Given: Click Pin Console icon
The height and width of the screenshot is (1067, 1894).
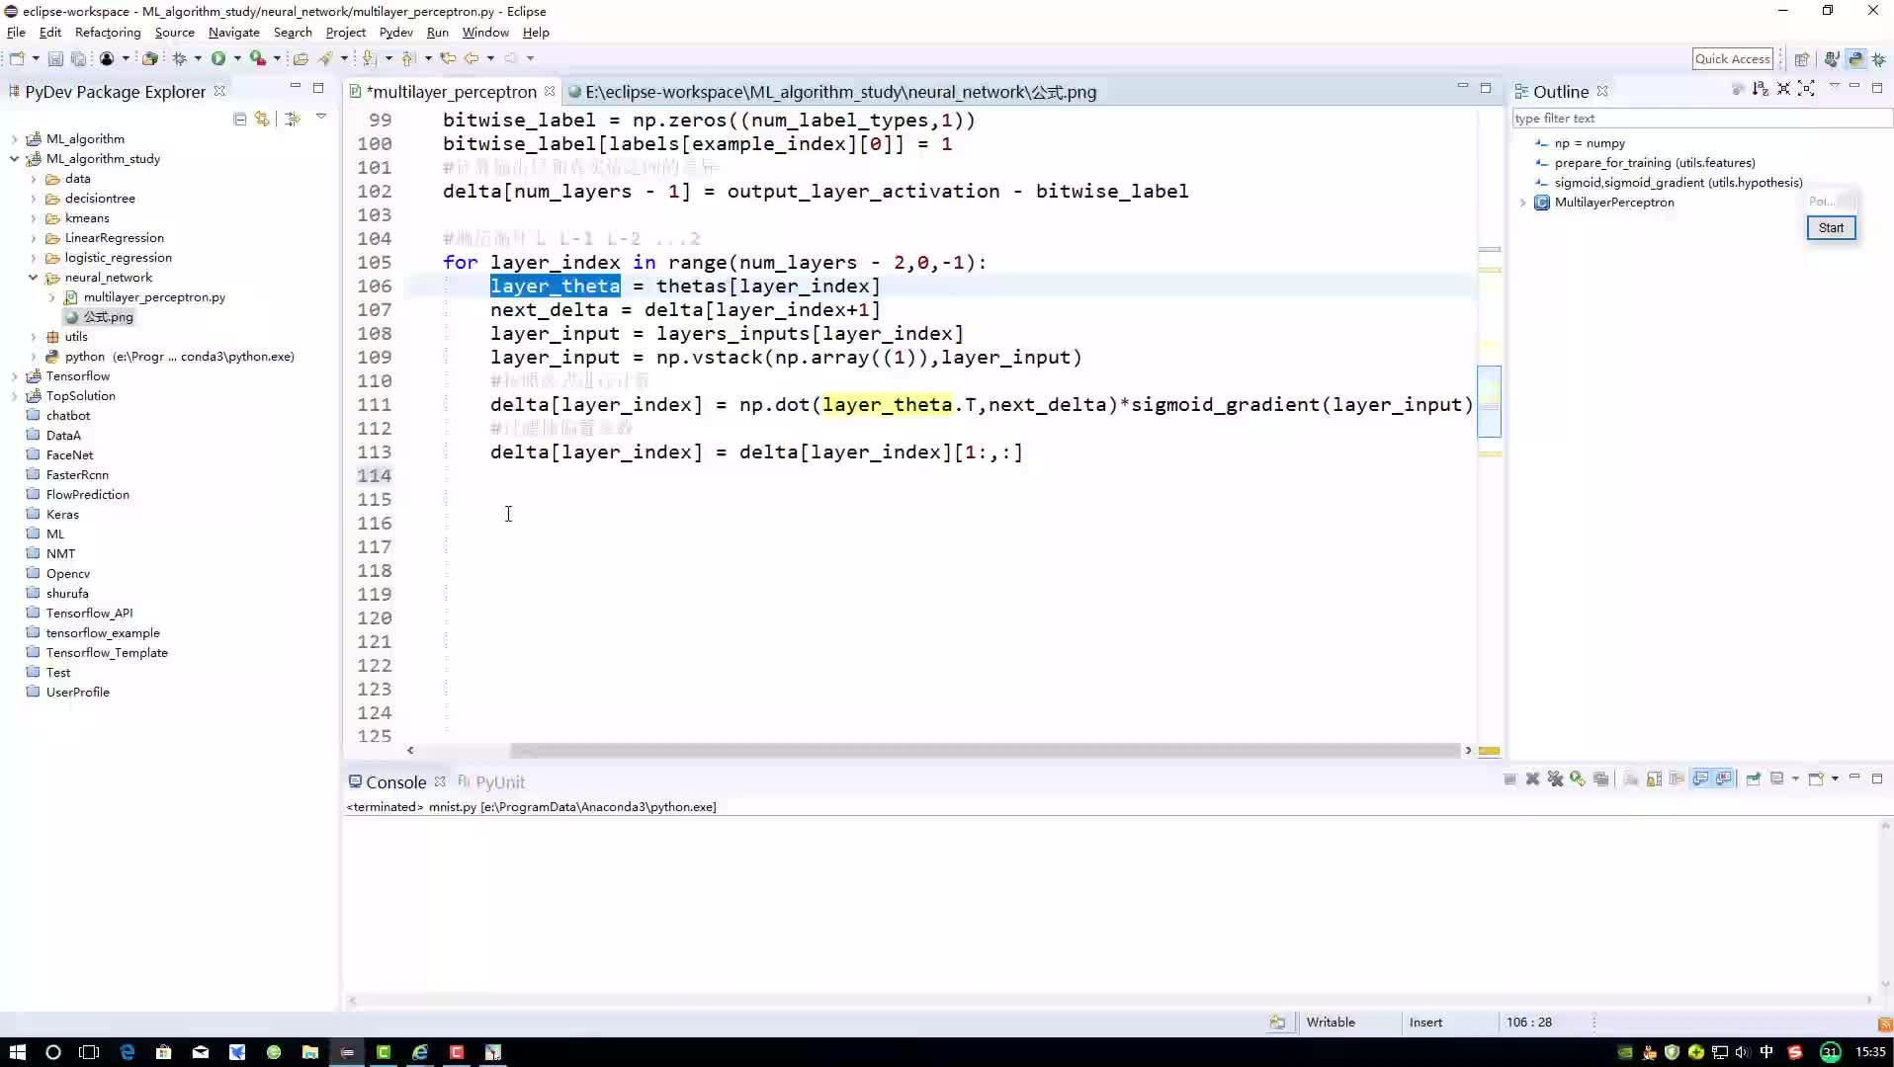Looking at the screenshot, I should click(1753, 780).
